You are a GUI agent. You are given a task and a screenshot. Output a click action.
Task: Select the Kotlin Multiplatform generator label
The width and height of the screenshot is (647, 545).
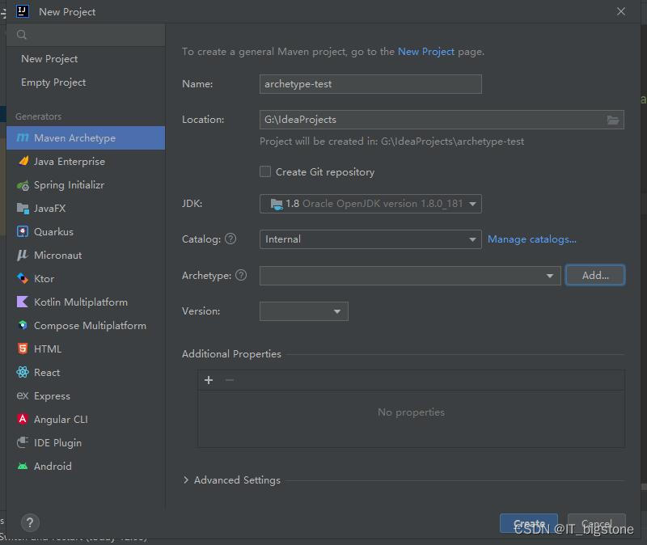[x=81, y=302]
